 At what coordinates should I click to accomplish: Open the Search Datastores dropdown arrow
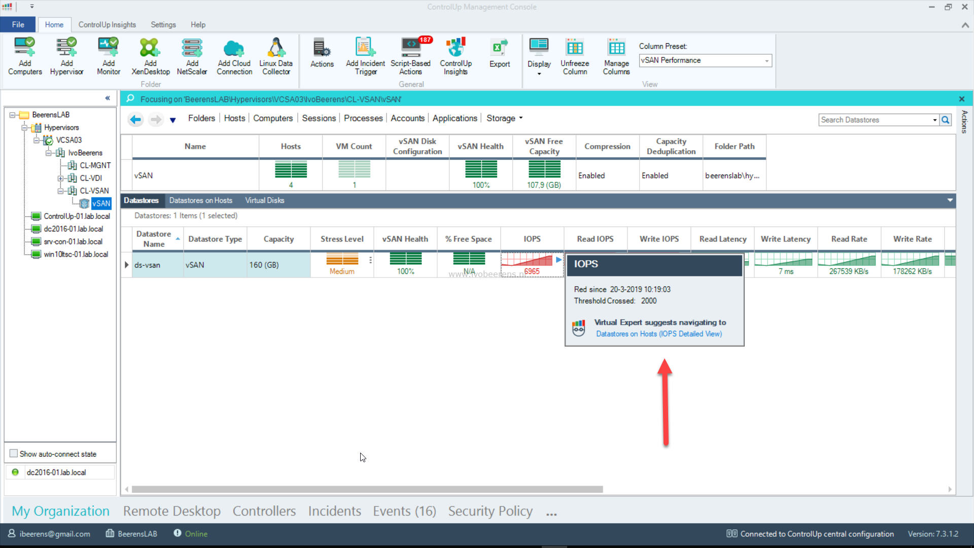tap(934, 120)
